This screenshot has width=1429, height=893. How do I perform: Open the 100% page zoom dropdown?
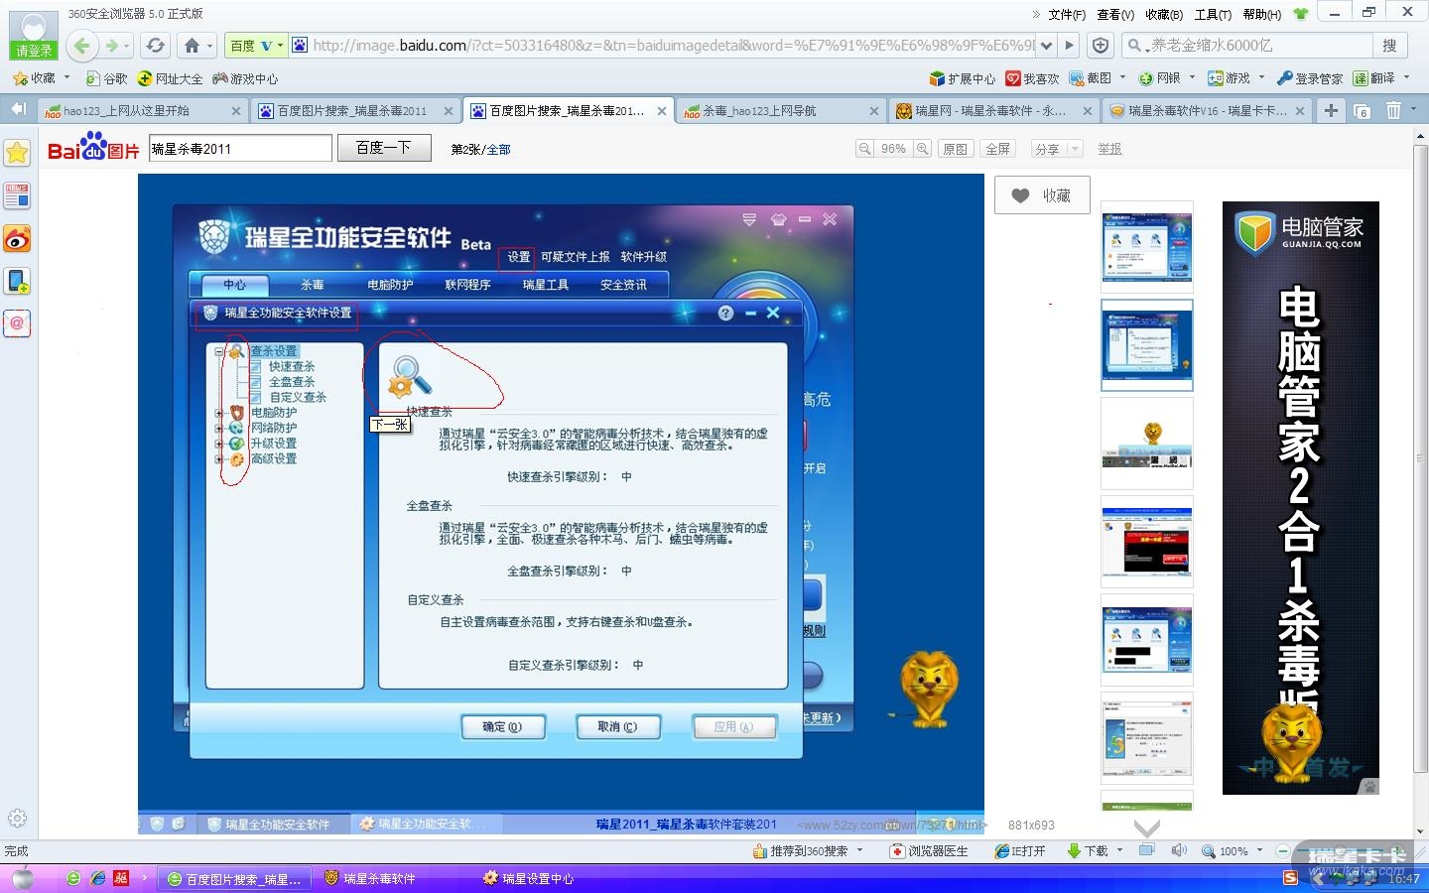coord(1259,851)
